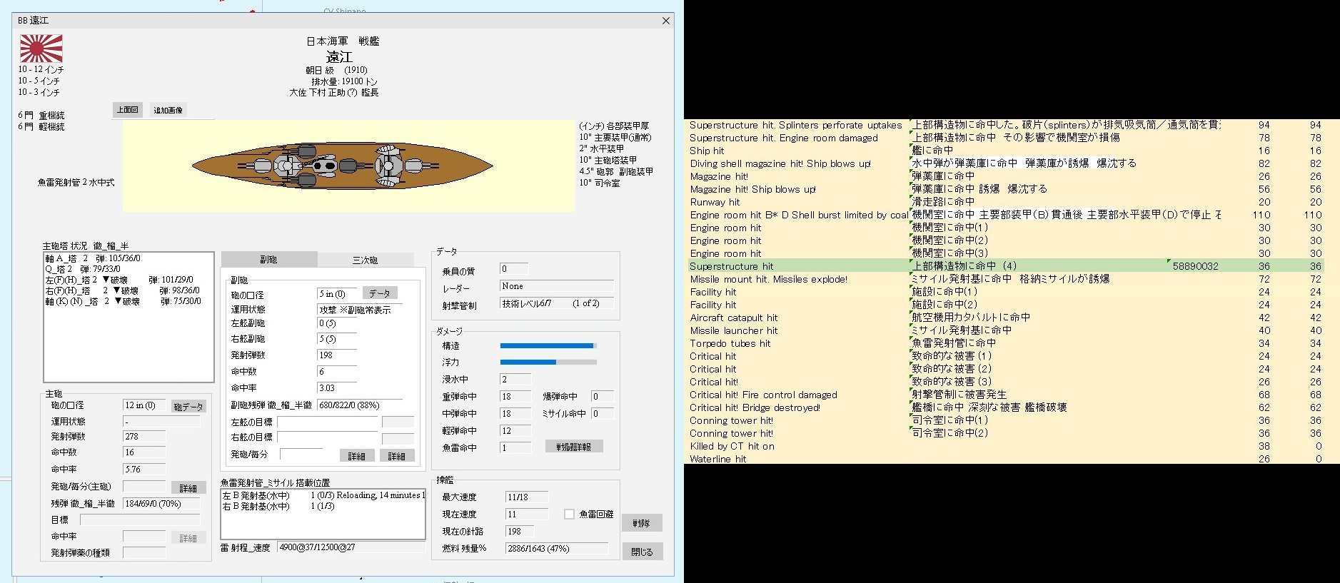Close the BB 遠江 dialog with X
The height and width of the screenshot is (583, 1340).
[x=665, y=21]
